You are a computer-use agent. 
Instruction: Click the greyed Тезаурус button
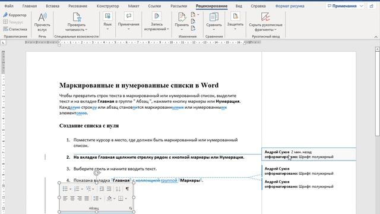pos(13,22)
